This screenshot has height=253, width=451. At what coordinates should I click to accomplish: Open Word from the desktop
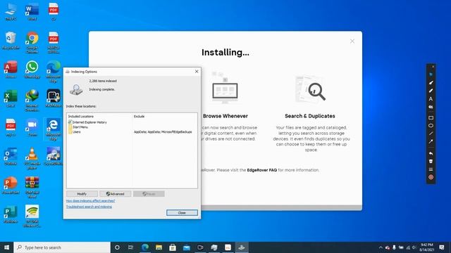click(x=32, y=12)
